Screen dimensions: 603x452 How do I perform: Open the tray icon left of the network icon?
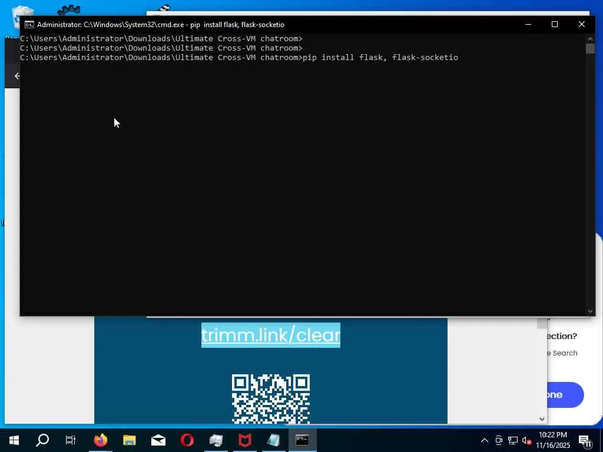point(499,440)
